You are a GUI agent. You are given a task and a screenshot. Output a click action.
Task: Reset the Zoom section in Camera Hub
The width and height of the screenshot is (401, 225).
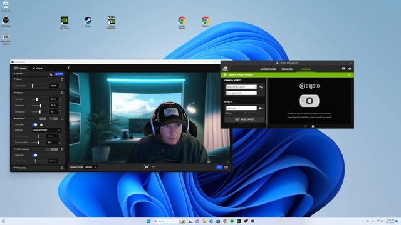point(62,79)
